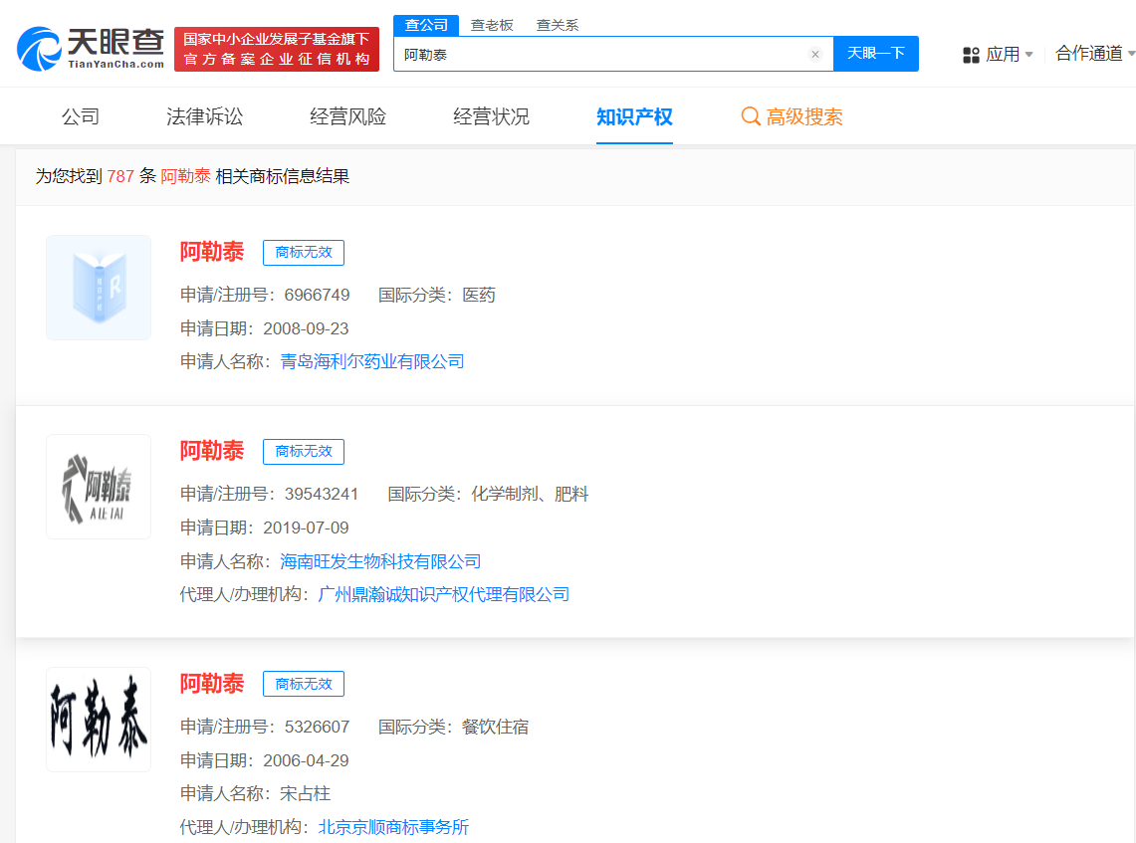Open the 阿勒泰 AILETAI logo thumbnail
The image size is (1136, 843).
coord(99,487)
